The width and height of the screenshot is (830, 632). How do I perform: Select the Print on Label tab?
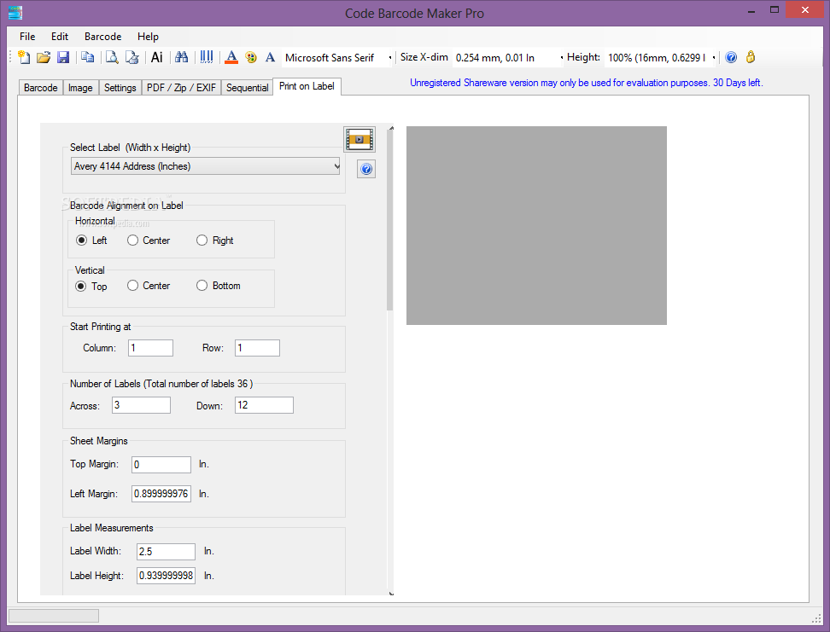point(307,86)
